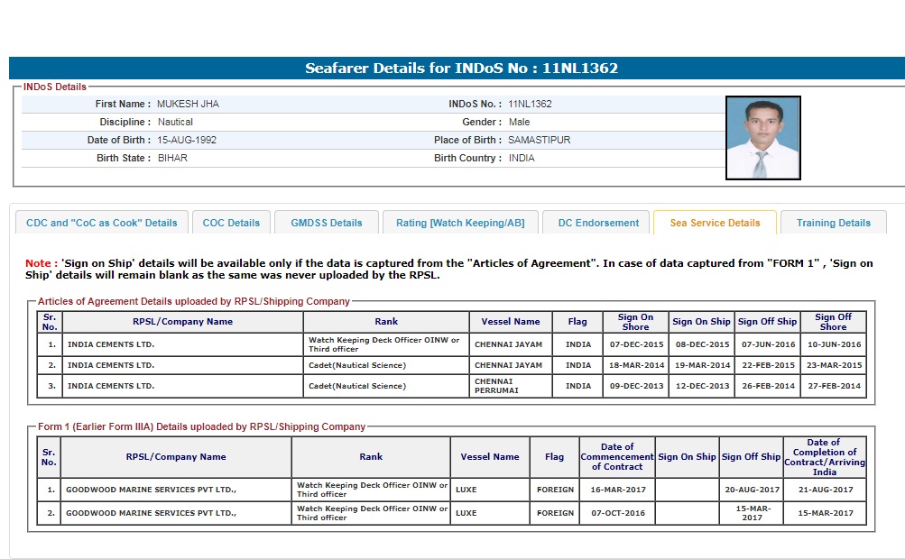Click the Date of Birth value 15-AUG-1992
Screen dimensions: 905x559
187,140
